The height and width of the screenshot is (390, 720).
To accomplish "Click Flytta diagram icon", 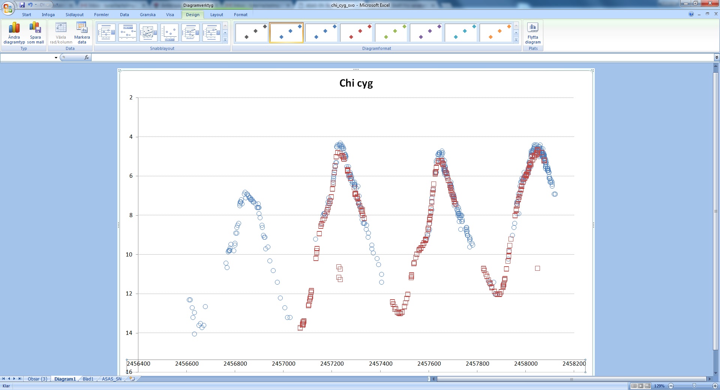I will coord(532,33).
